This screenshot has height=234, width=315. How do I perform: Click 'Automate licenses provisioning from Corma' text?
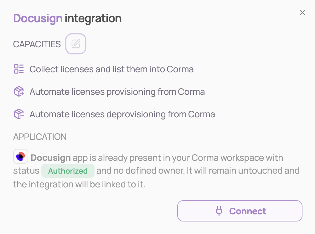click(x=117, y=92)
